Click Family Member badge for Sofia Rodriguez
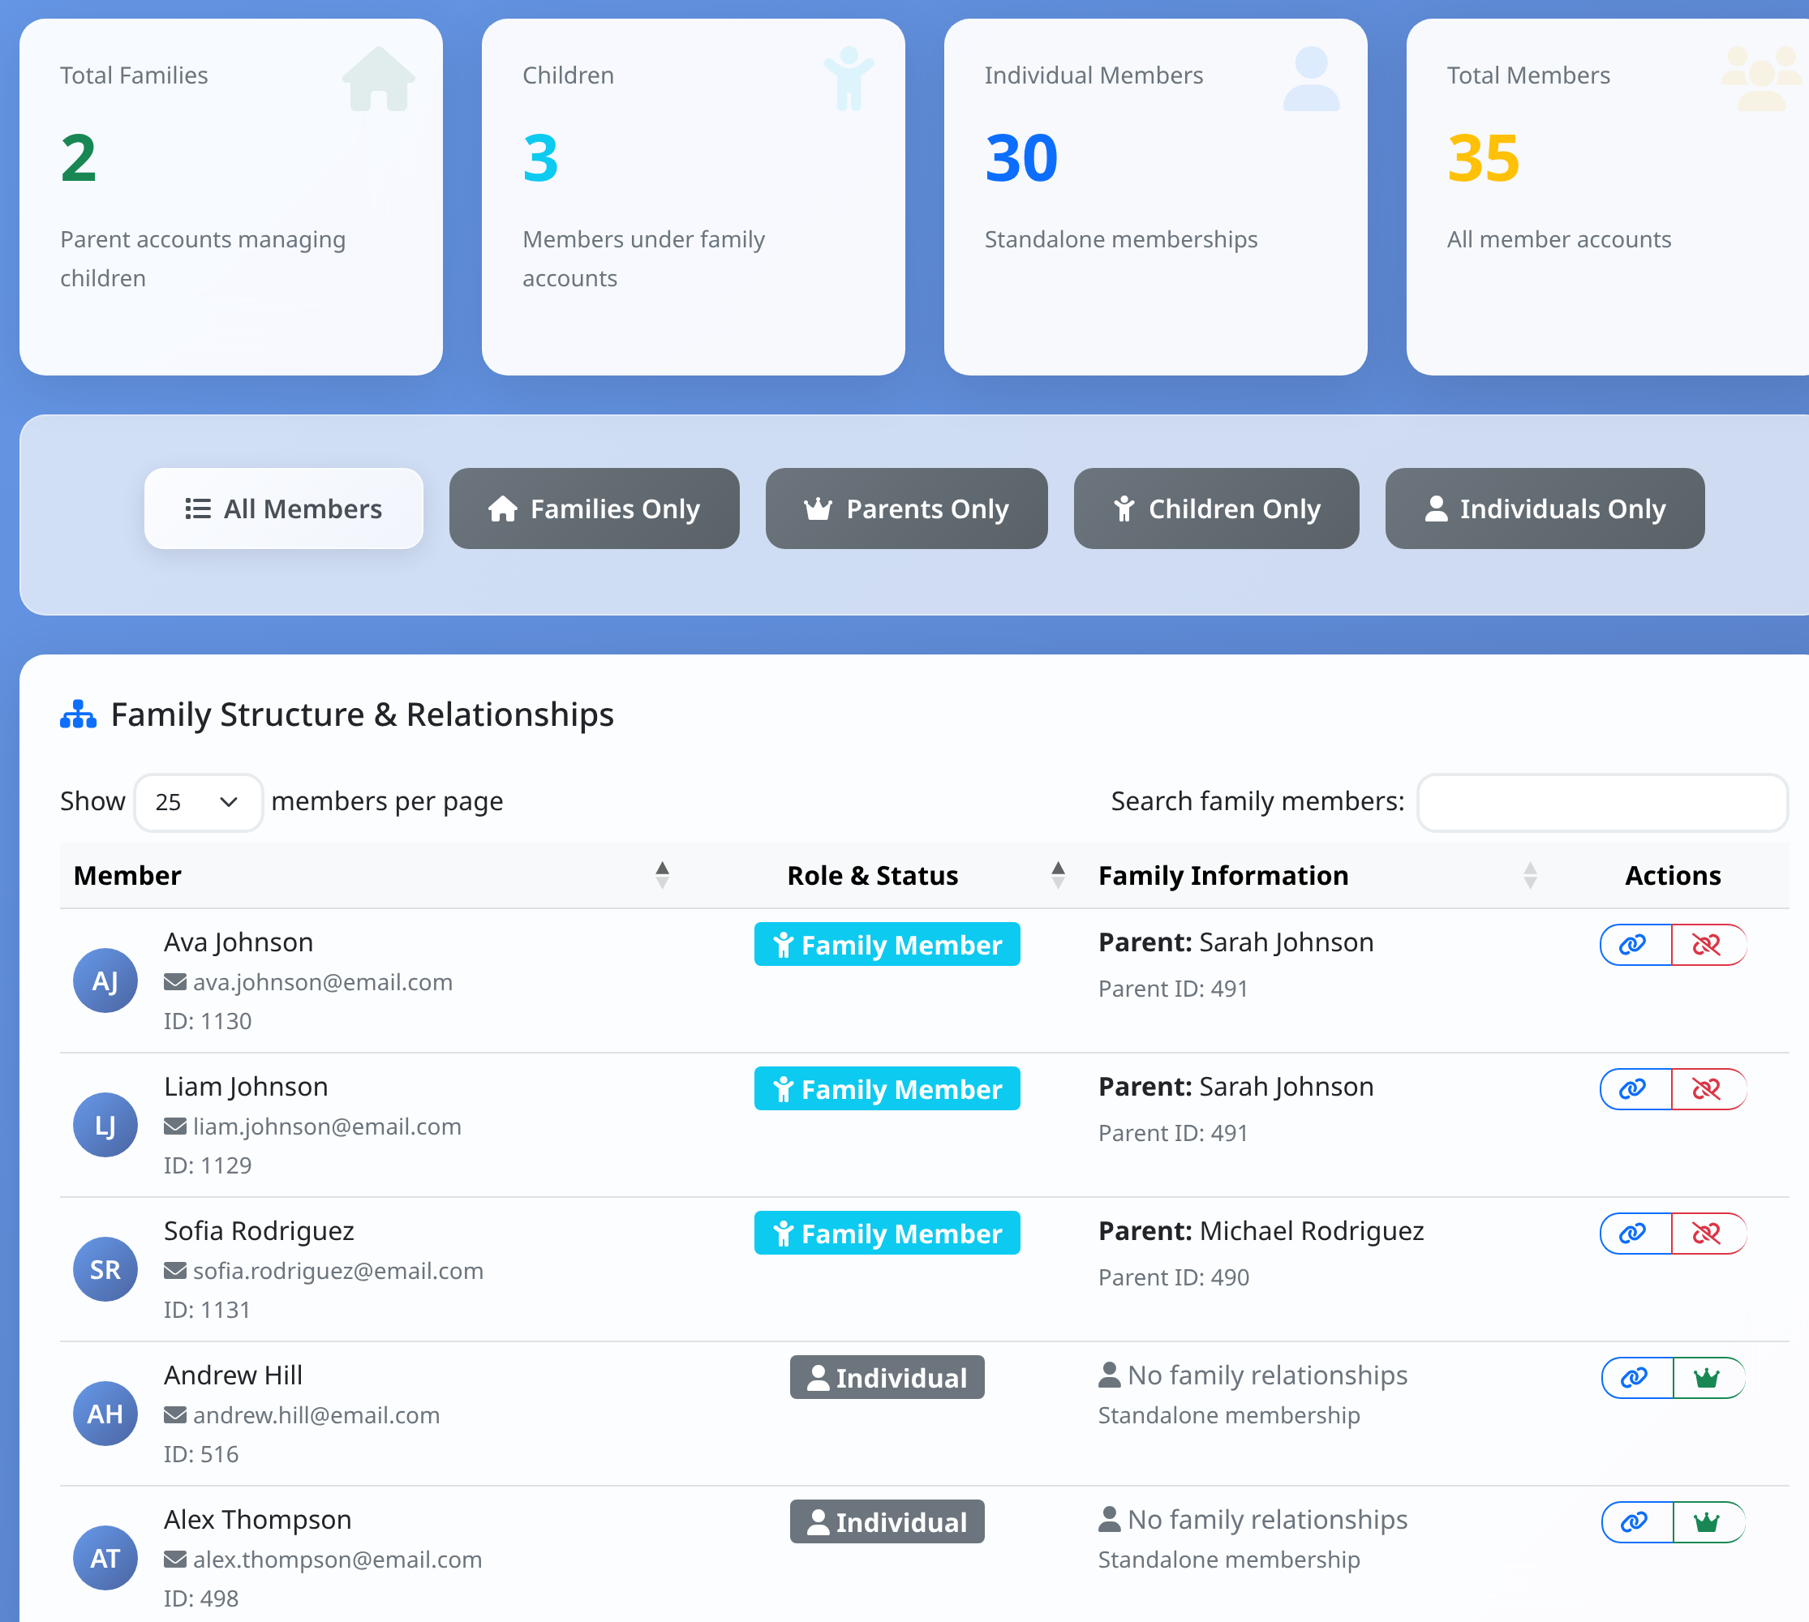The height and width of the screenshot is (1622, 1809). pos(887,1234)
